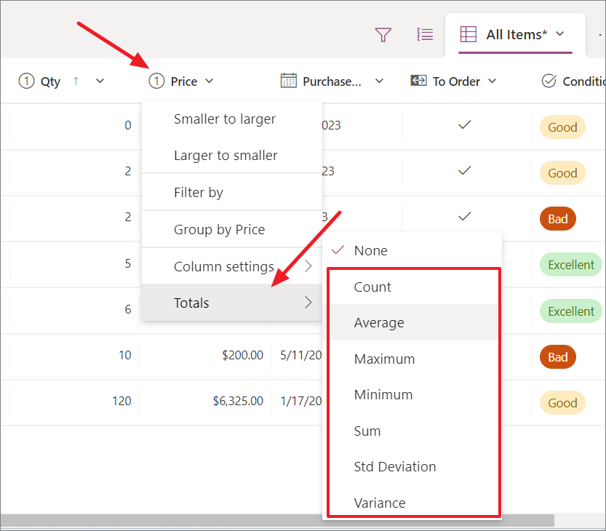Open the All Items view dropdown
Image resolution: width=606 pixels, height=531 pixels.
pos(560,33)
